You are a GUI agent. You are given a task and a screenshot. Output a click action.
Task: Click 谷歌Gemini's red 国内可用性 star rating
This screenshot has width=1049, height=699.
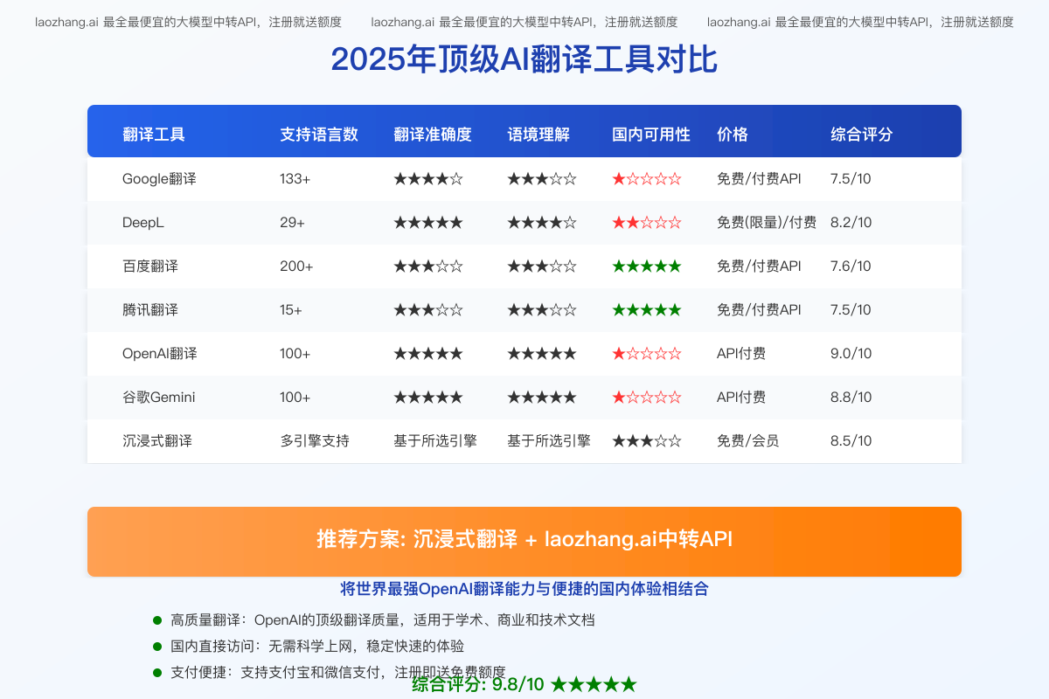click(647, 398)
